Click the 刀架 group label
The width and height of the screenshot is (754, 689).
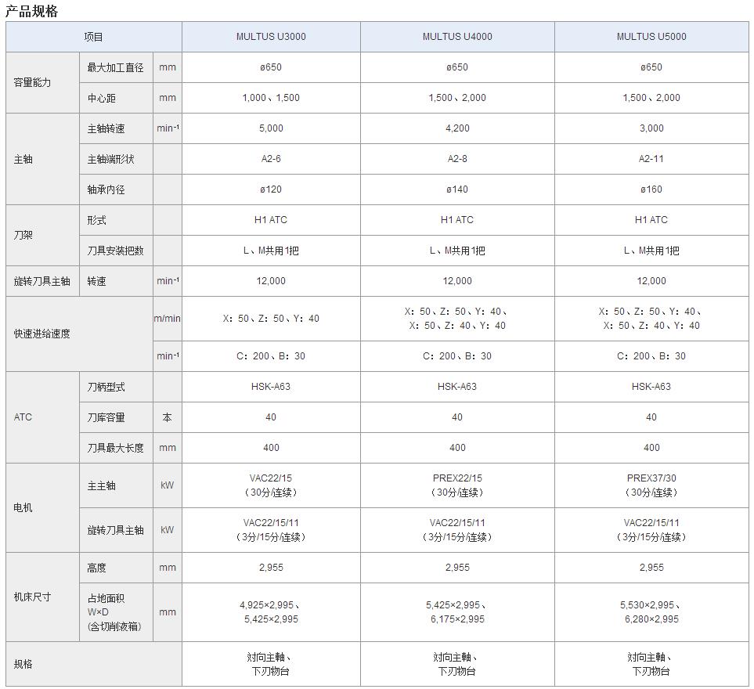click(x=23, y=235)
